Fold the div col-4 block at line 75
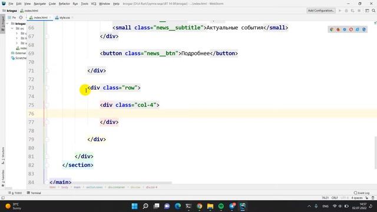Viewport: 377px width, 212px height. point(47,105)
